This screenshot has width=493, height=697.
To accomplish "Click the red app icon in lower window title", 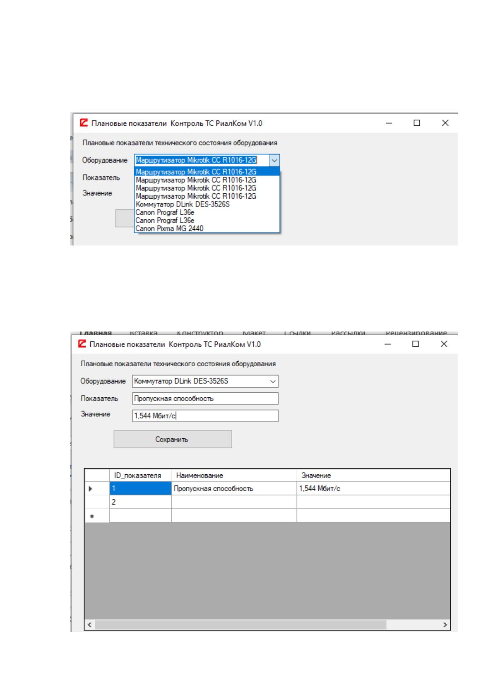I will [82, 344].
